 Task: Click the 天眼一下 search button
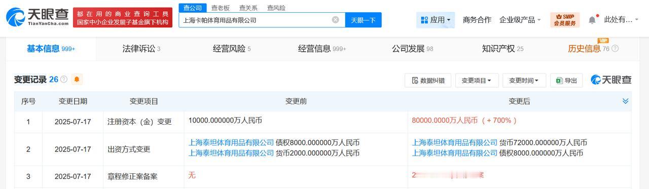click(x=364, y=20)
